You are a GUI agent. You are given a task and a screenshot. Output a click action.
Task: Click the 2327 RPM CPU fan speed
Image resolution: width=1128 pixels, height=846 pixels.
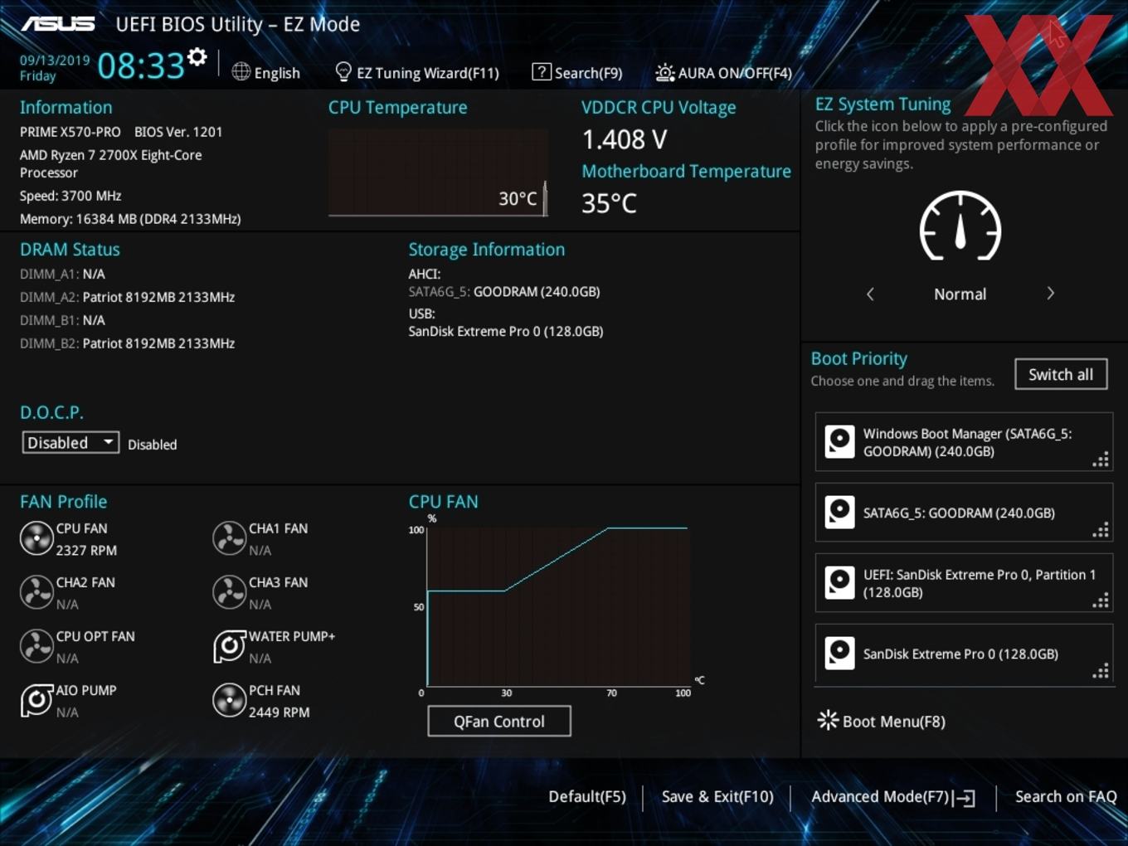point(86,550)
